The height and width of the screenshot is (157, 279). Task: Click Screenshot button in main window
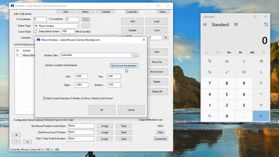pos(161,139)
